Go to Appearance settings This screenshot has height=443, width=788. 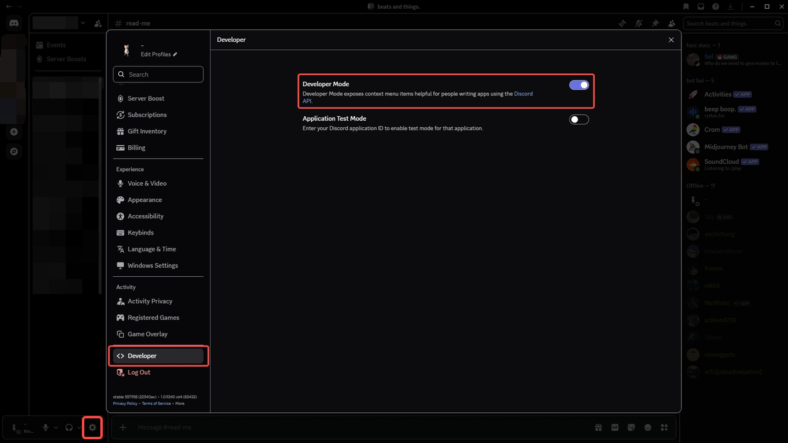coord(158,200)
